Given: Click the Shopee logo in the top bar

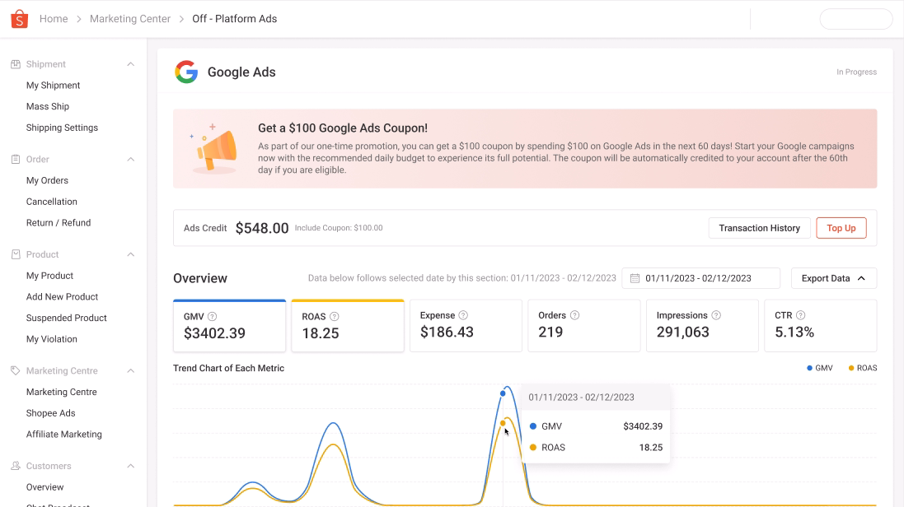Looking at the screenshot, I should coord(19,18).
